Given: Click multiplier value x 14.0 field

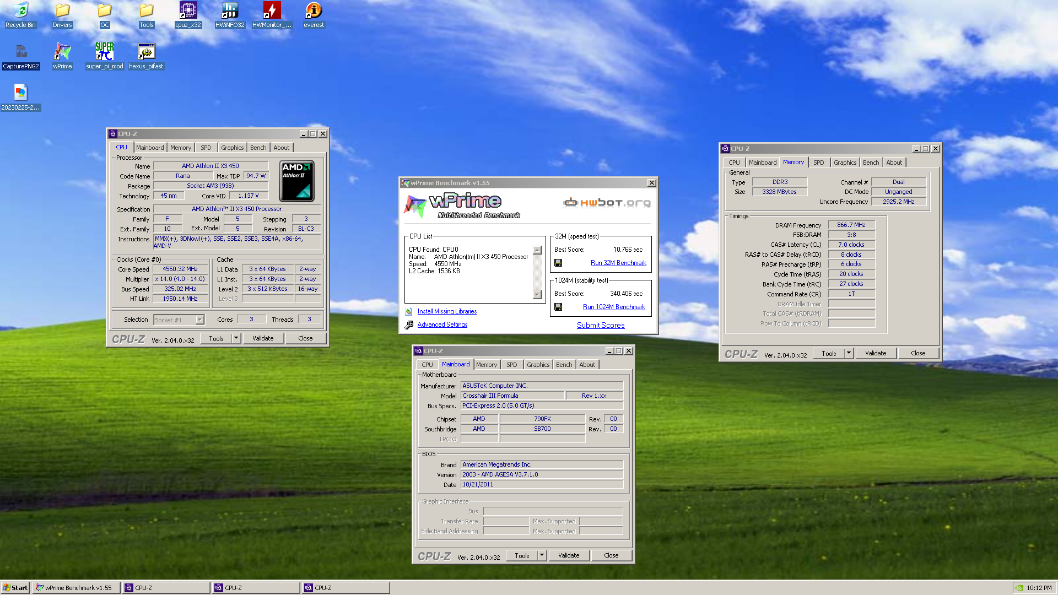Looking at the screenshot, I should point(180,279).
